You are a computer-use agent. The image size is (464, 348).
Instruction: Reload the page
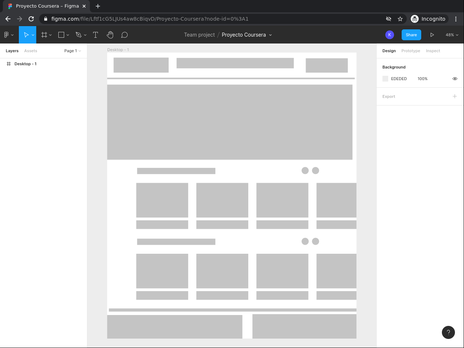31,19
